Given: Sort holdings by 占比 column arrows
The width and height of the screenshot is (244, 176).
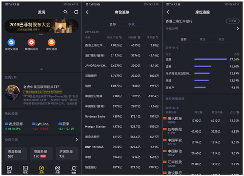Looking at the screenshot, I should [x=238, y=112].
